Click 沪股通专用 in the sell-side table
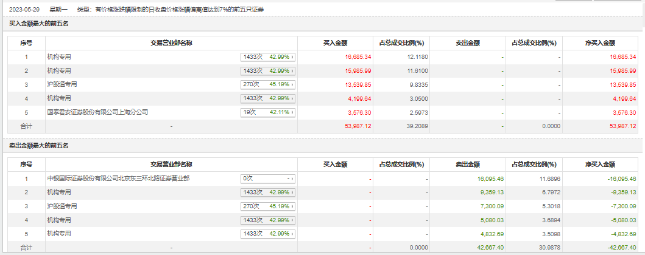 (x=62, y=206)
